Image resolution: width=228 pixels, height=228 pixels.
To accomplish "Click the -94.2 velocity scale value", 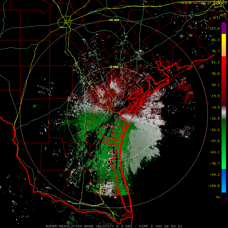I will [215, 175].
